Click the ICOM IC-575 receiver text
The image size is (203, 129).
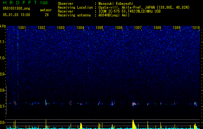(129, 11)
